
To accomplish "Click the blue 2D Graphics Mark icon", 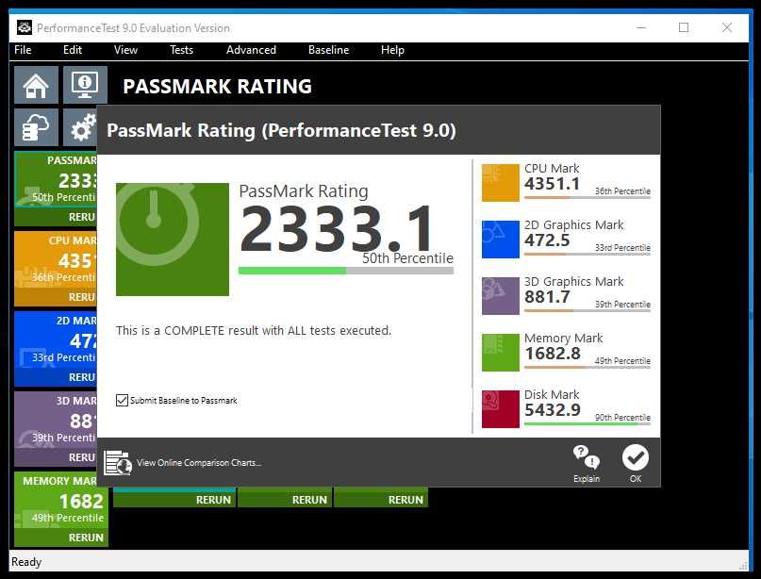I will click(x=501, y=240).
